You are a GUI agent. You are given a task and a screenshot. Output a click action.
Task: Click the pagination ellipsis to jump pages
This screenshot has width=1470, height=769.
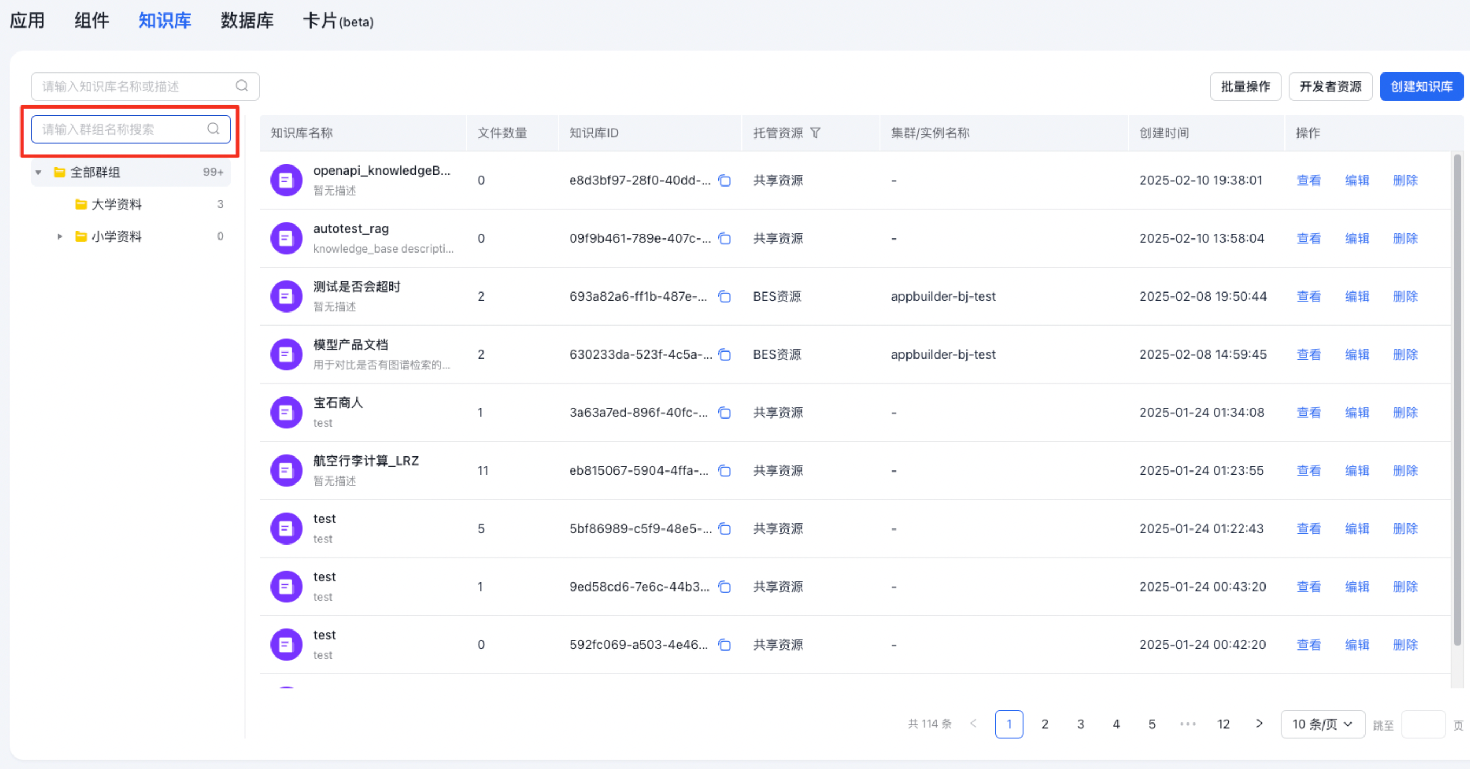[1188, 724]
